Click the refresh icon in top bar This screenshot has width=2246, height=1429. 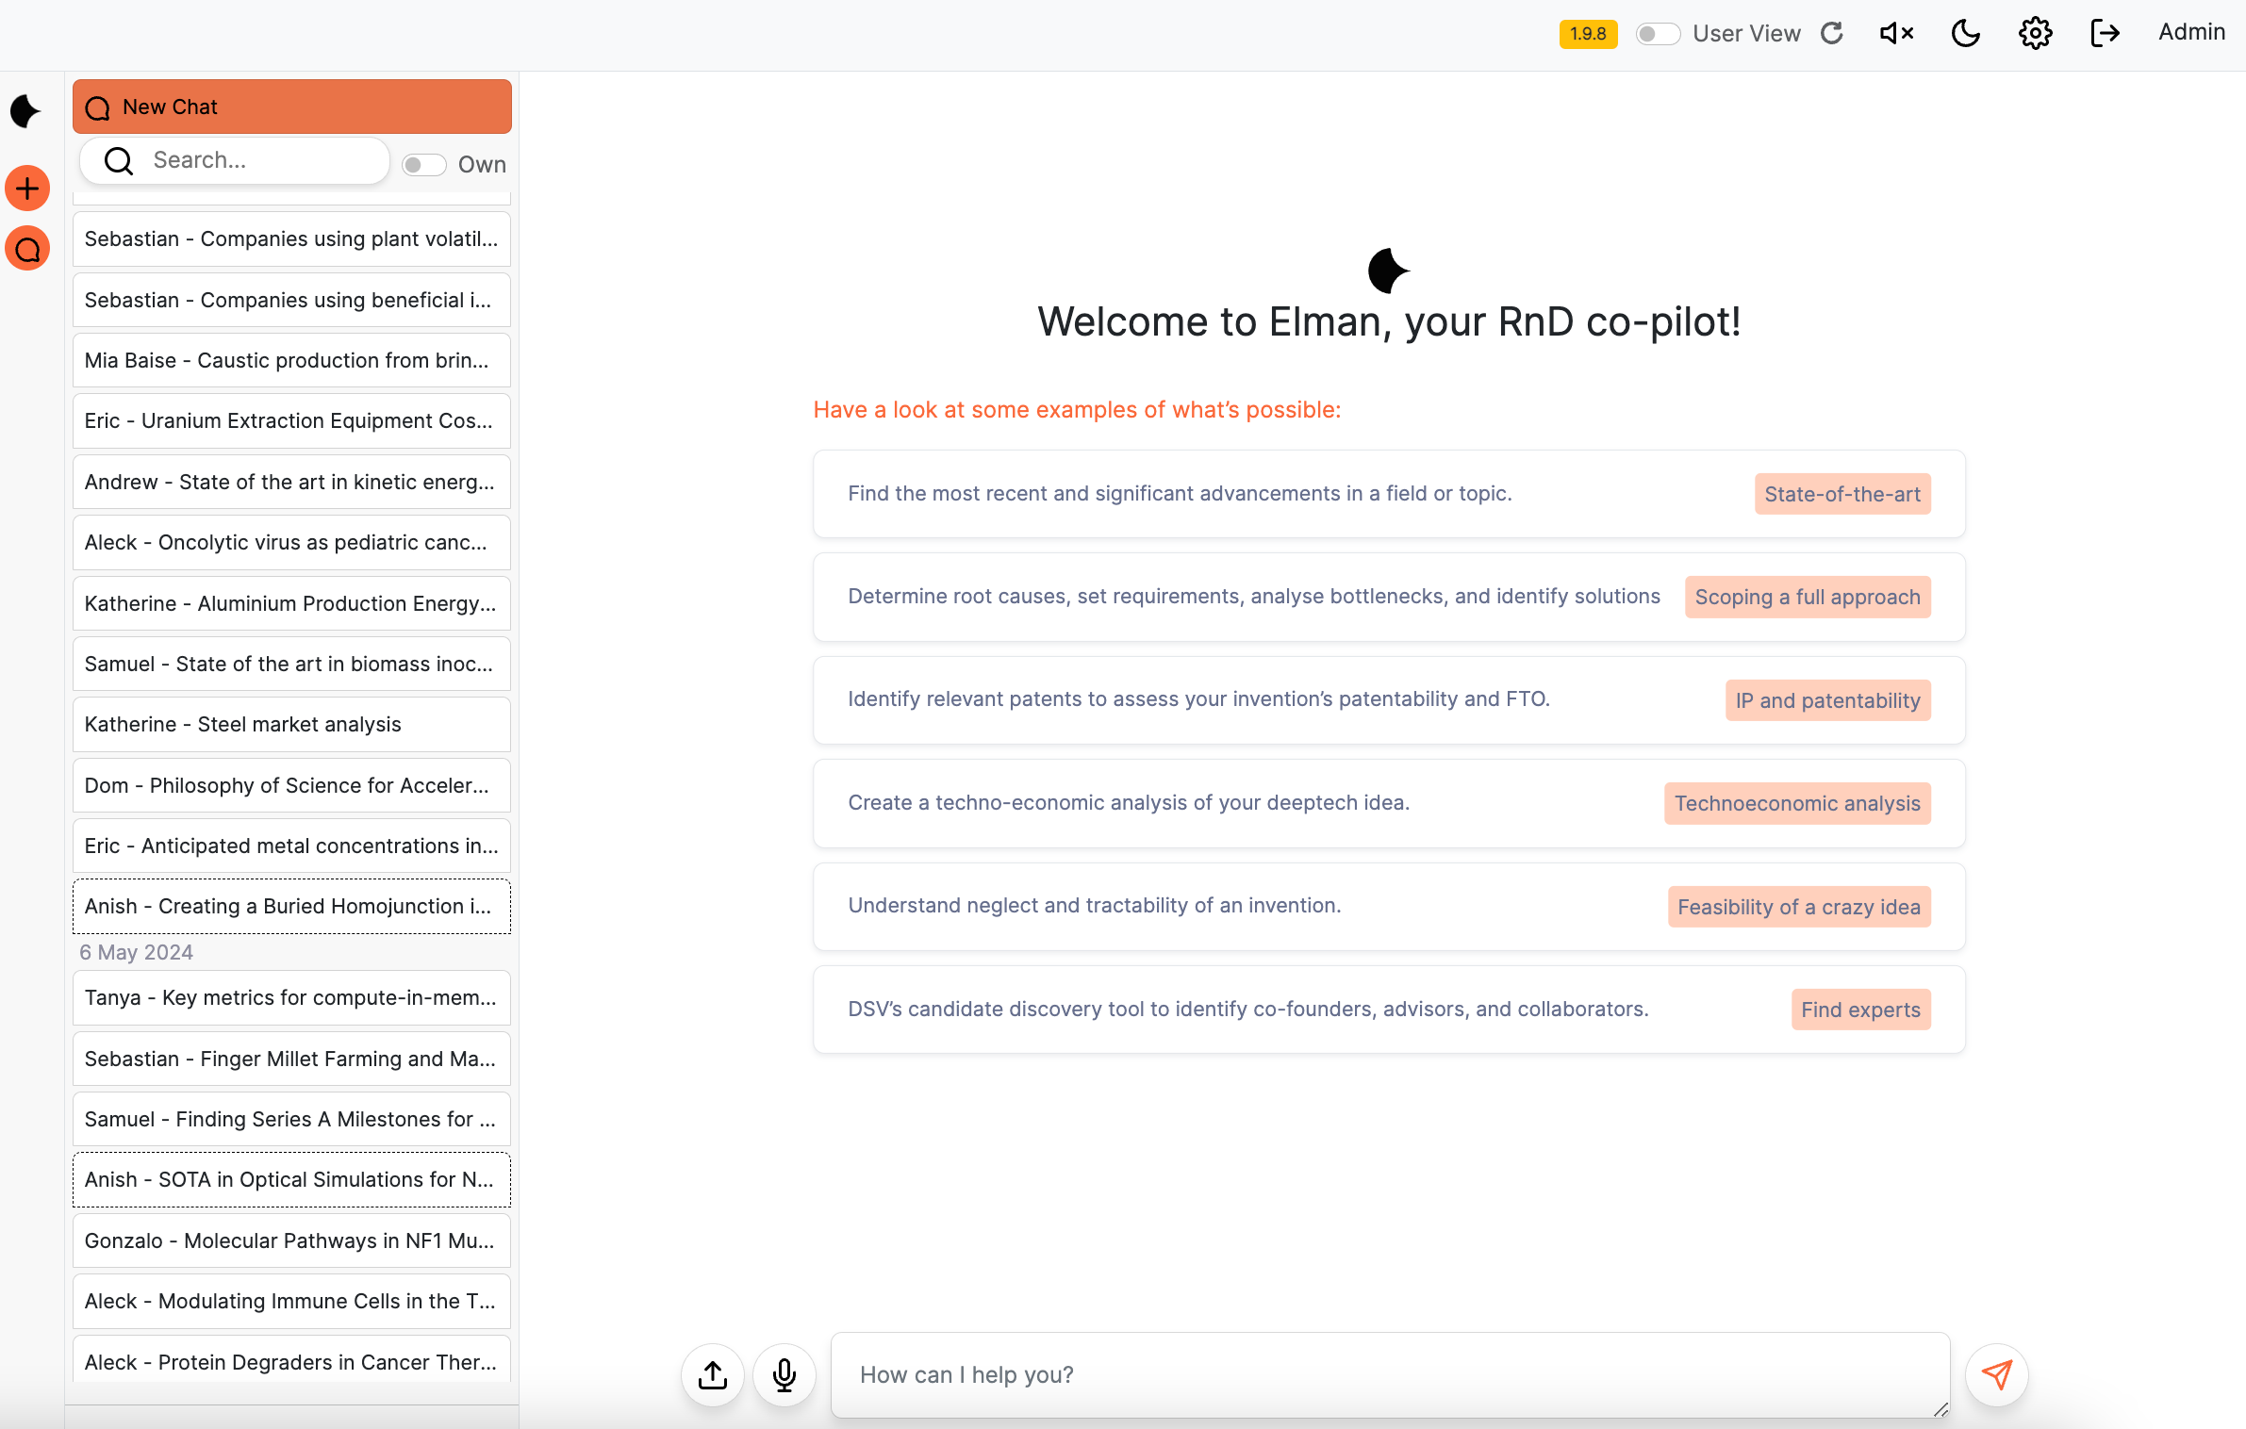1831,34
